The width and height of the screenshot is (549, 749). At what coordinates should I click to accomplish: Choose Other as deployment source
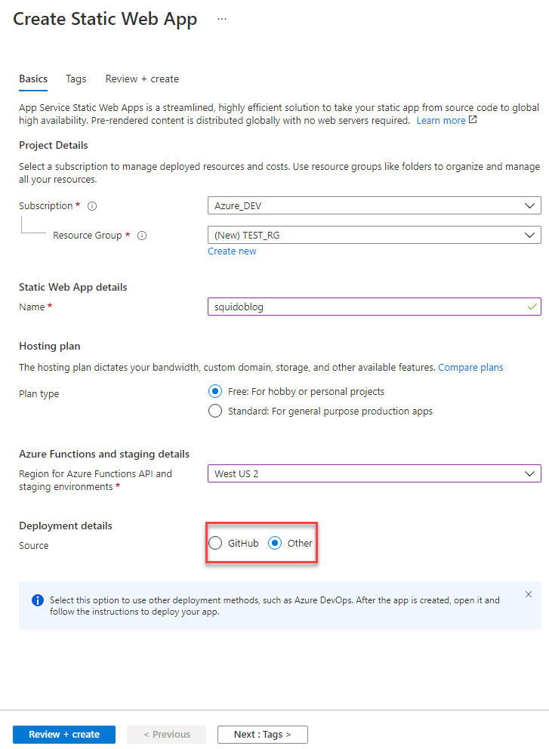[276, 543]
